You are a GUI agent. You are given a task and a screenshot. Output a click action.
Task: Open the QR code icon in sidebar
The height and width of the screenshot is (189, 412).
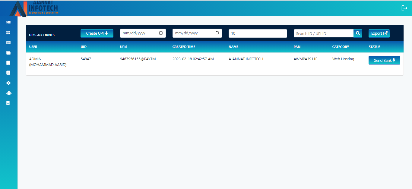coord(8,33)
